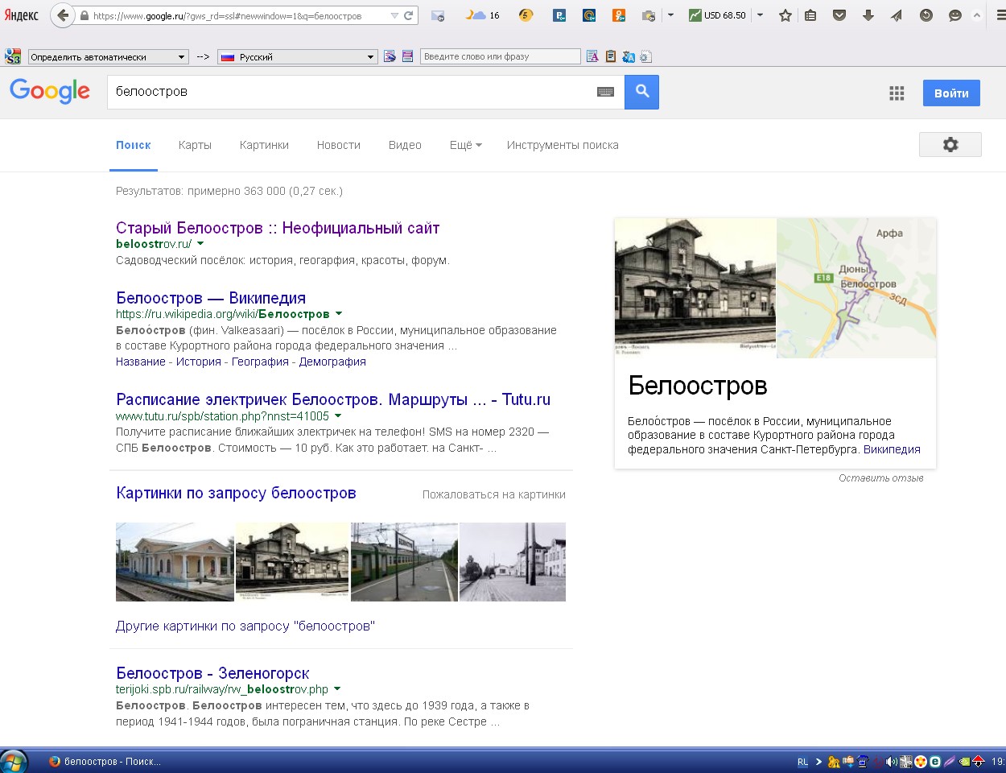Click the translator "Введите слово или фразу" field

[x=499, y=56]
